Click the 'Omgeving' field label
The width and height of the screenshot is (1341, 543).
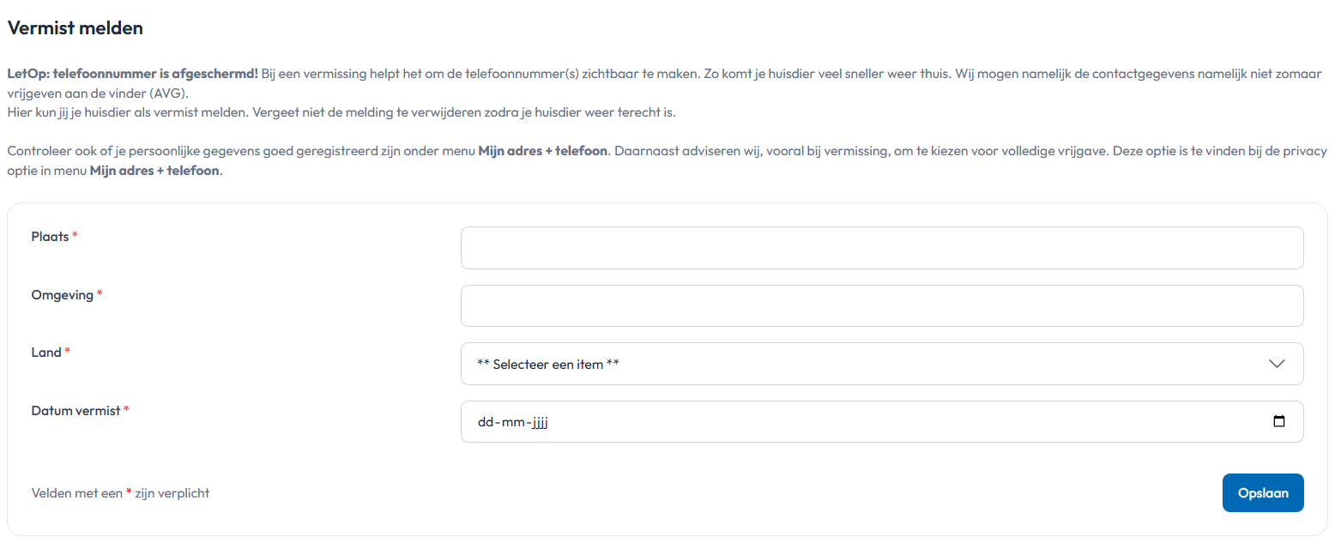coord(62,294)
